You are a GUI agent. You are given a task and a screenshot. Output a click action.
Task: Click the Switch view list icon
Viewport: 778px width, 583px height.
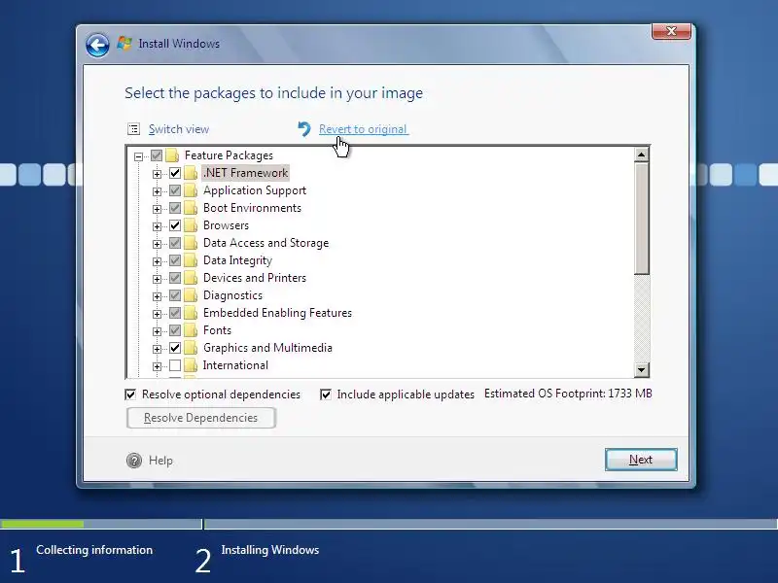[x=133, y=129]
